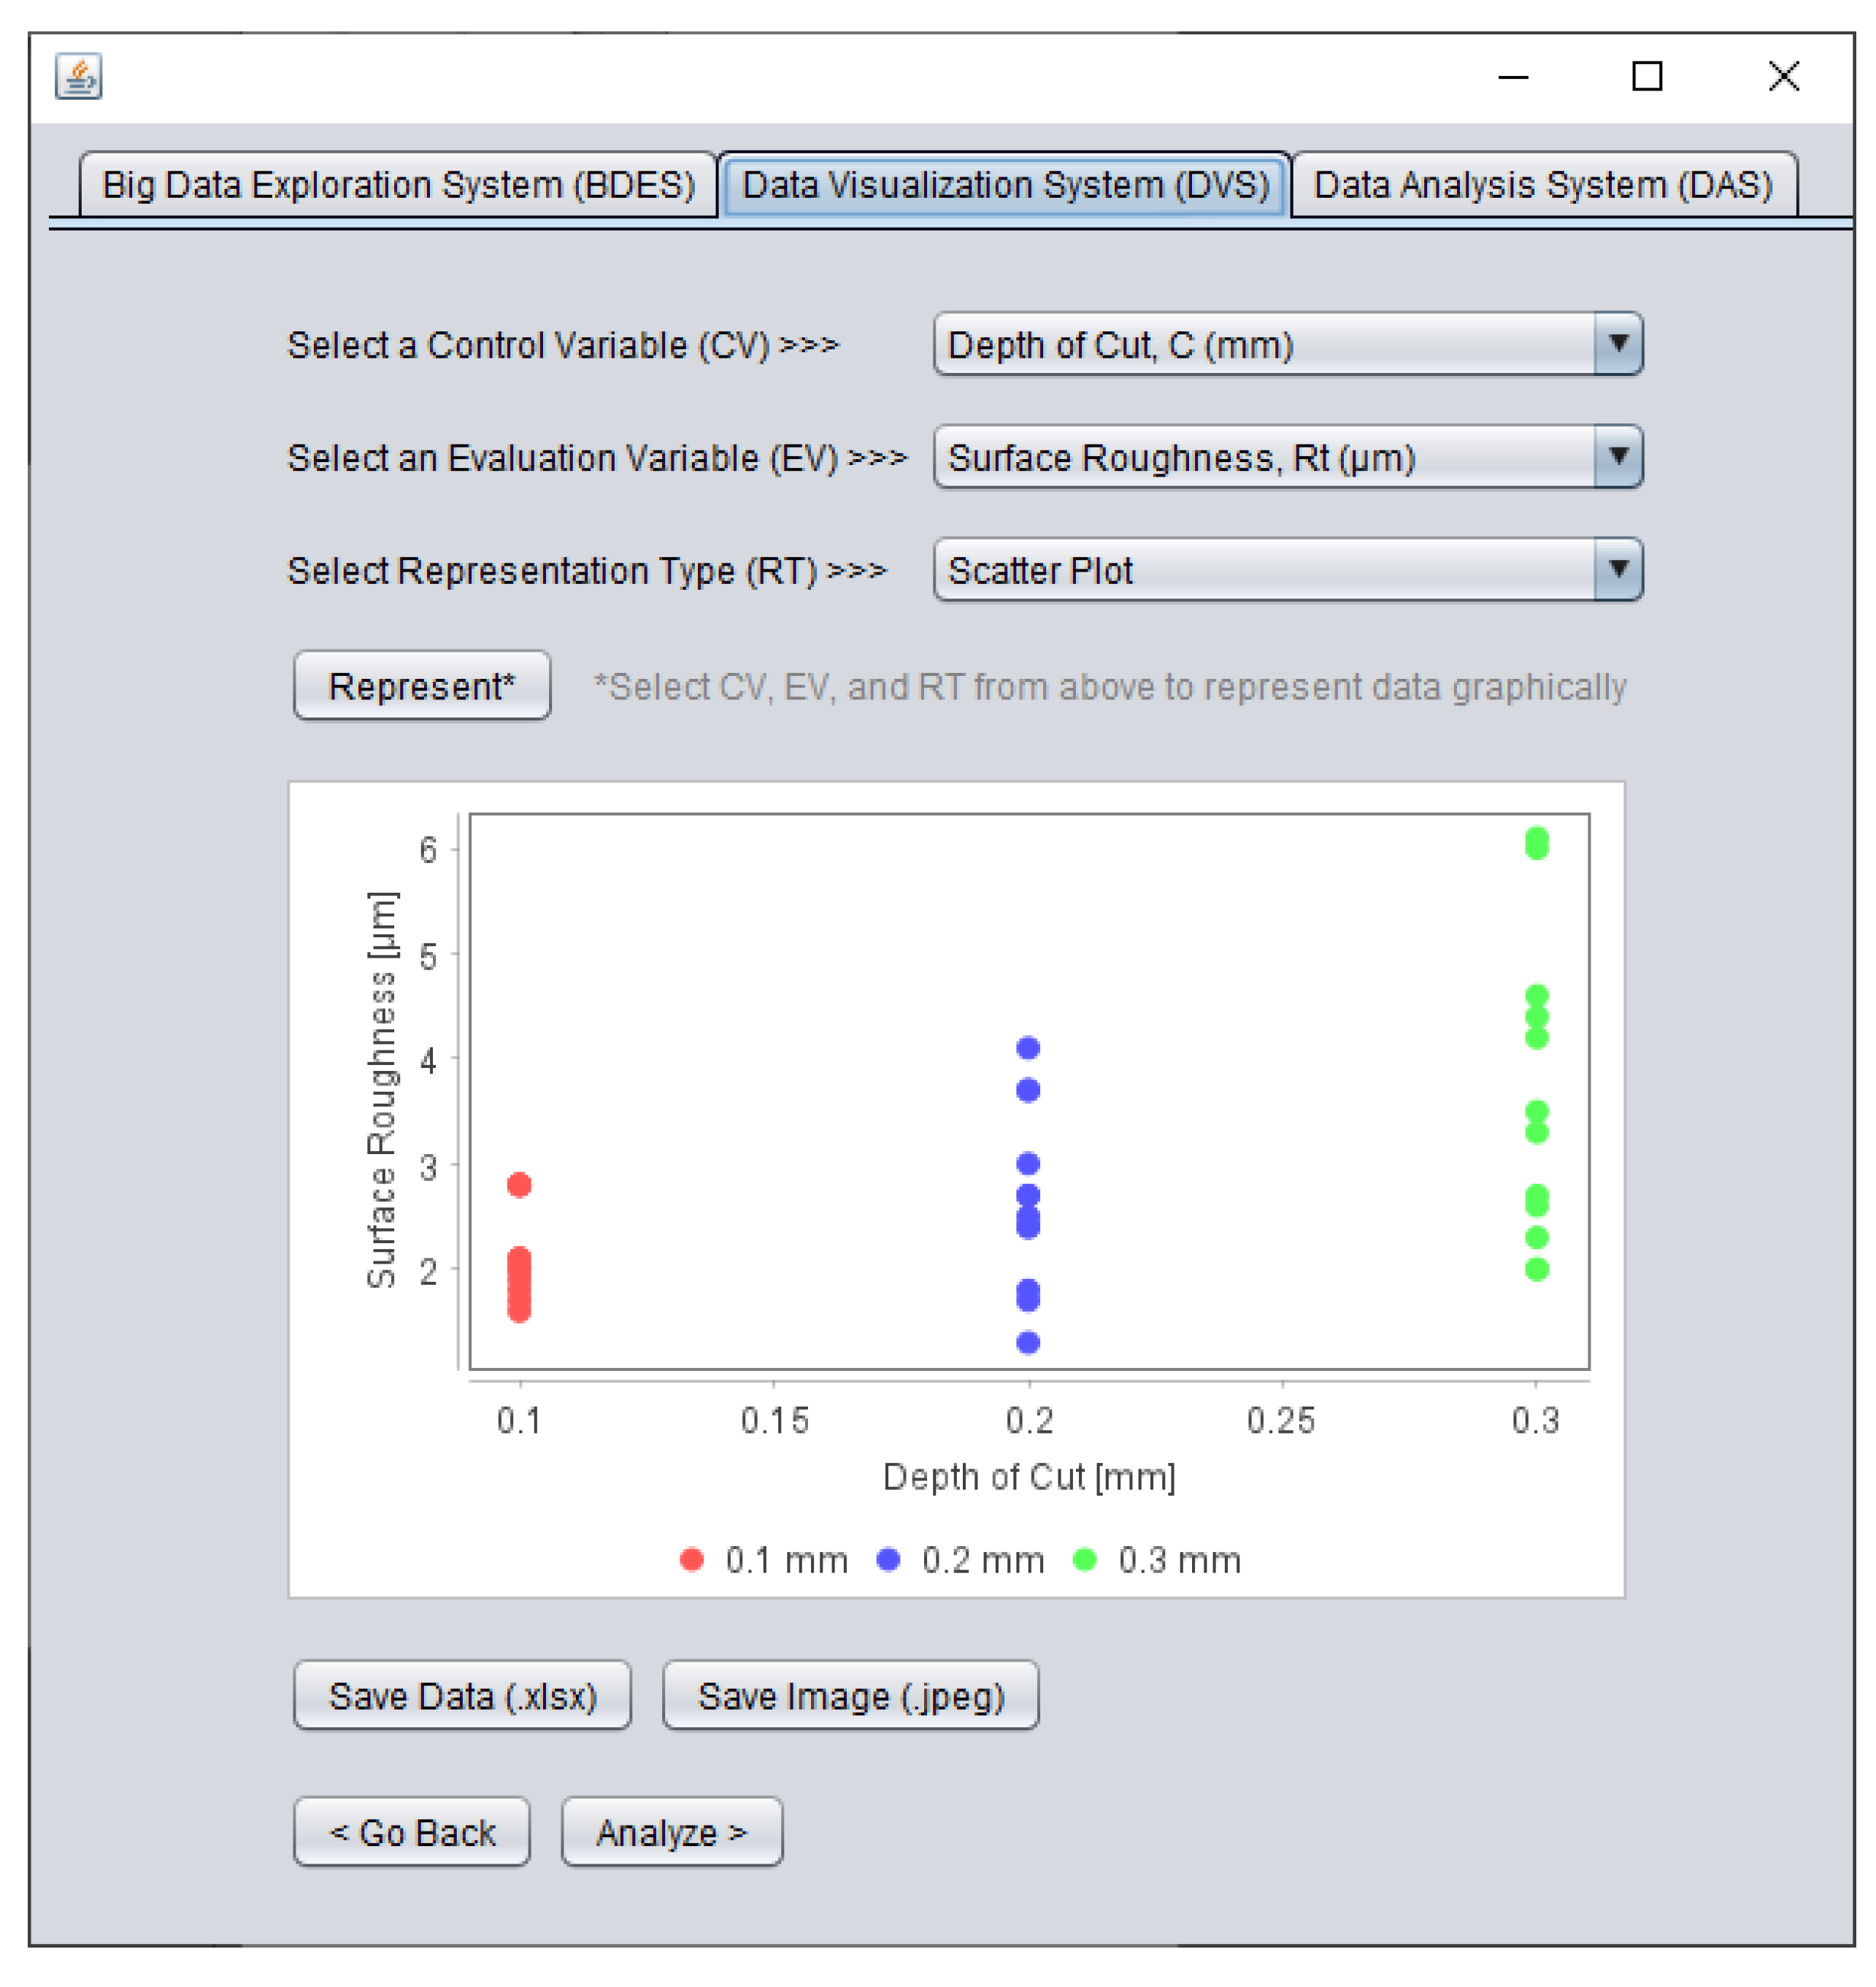Close the window with the X icon
Viewport: 1876px width, 1987px height.
1783,76
